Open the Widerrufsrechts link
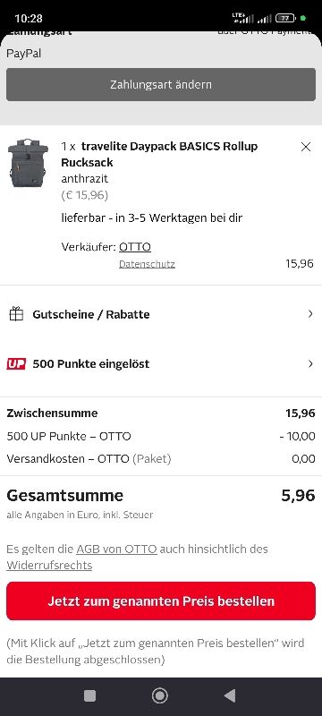 (x=49, y=566)
